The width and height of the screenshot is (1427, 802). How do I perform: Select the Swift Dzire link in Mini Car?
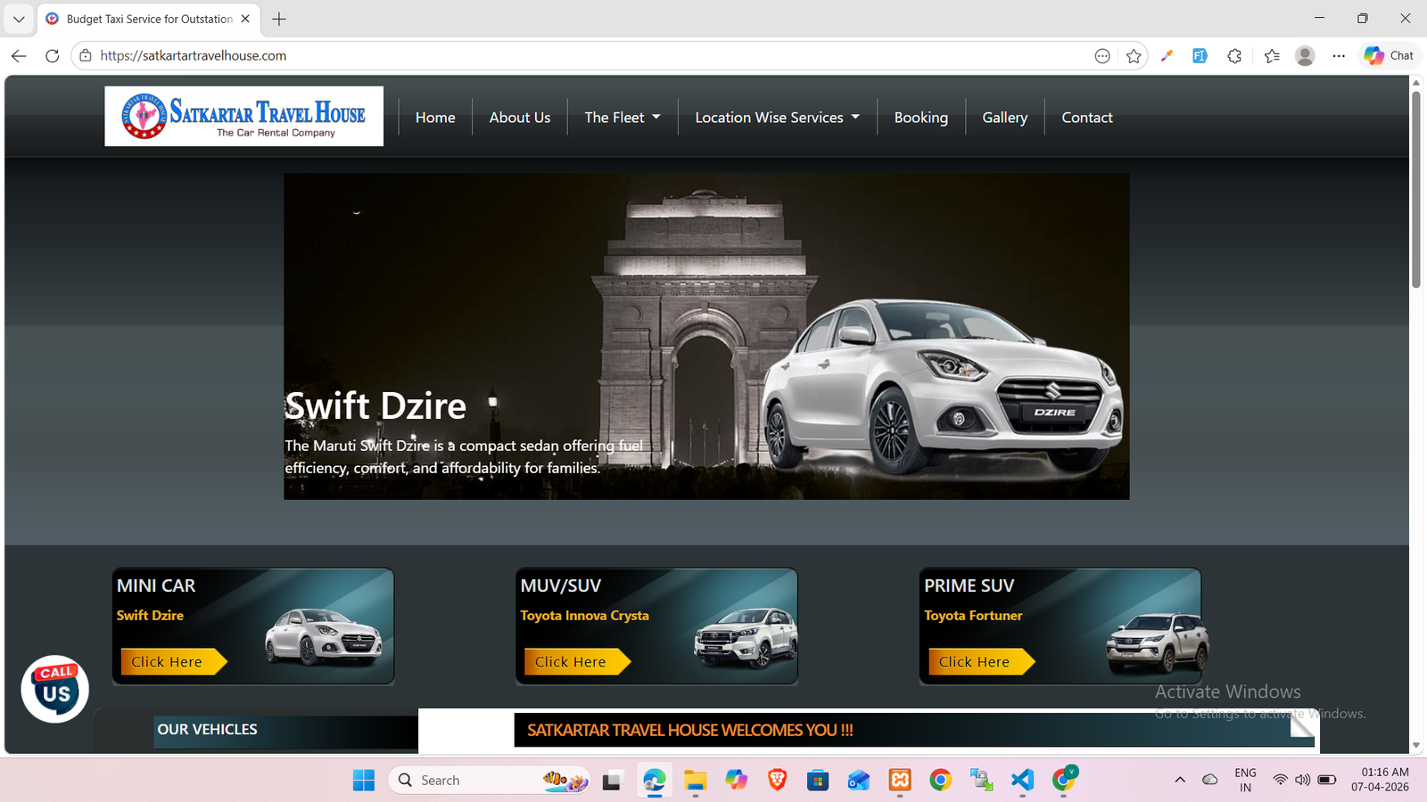click(150, 615)
